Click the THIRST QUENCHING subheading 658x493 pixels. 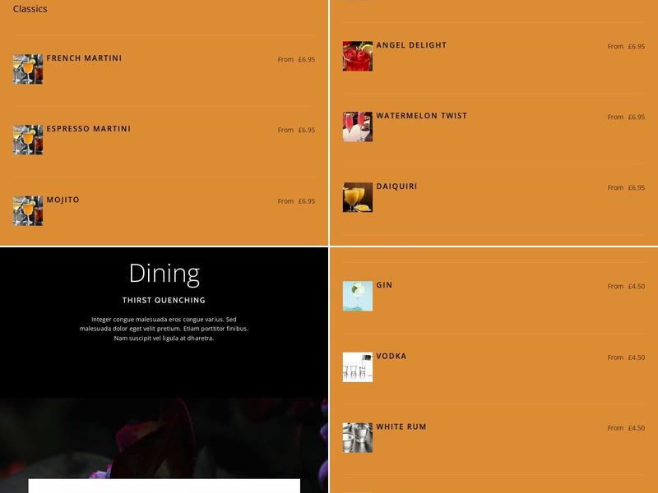tap(164, 300)
